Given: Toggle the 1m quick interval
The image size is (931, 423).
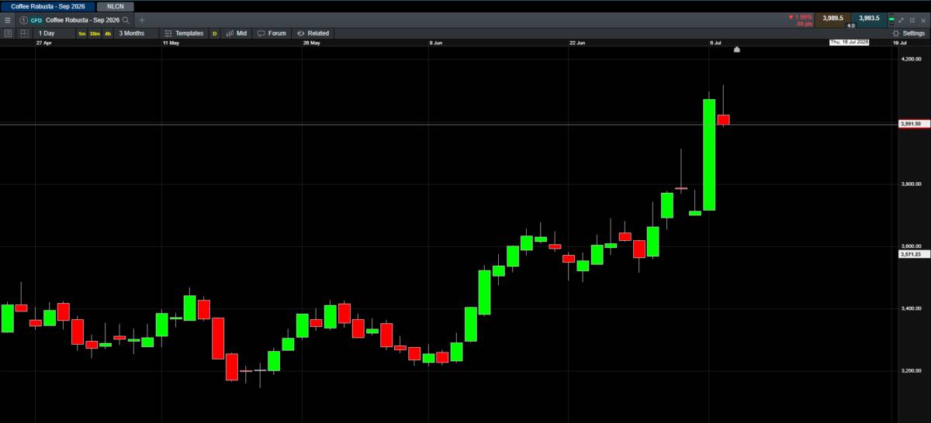Looking at the screenshot, I should [x=81, y=33].
